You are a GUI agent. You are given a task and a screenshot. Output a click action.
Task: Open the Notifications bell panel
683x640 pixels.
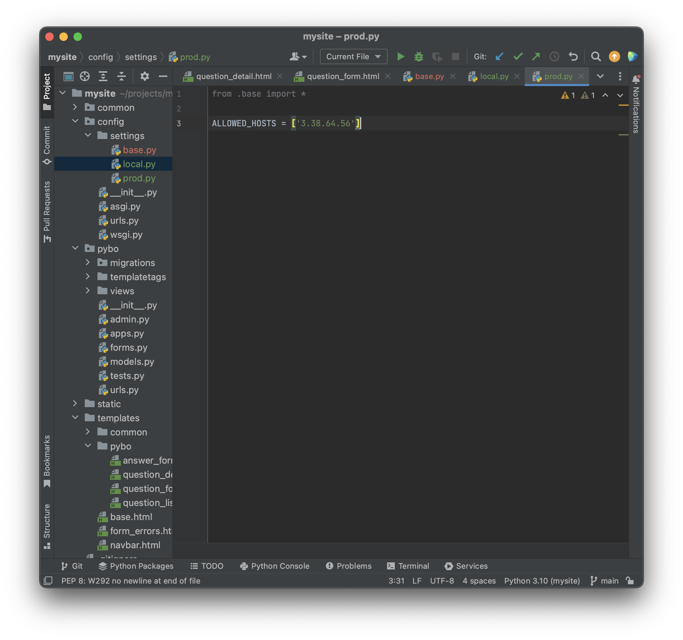(x=636, y=79)
